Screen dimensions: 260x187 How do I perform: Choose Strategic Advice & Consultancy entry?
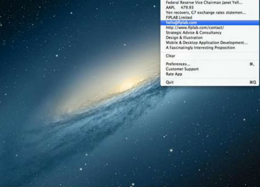[x=191, y=33]
